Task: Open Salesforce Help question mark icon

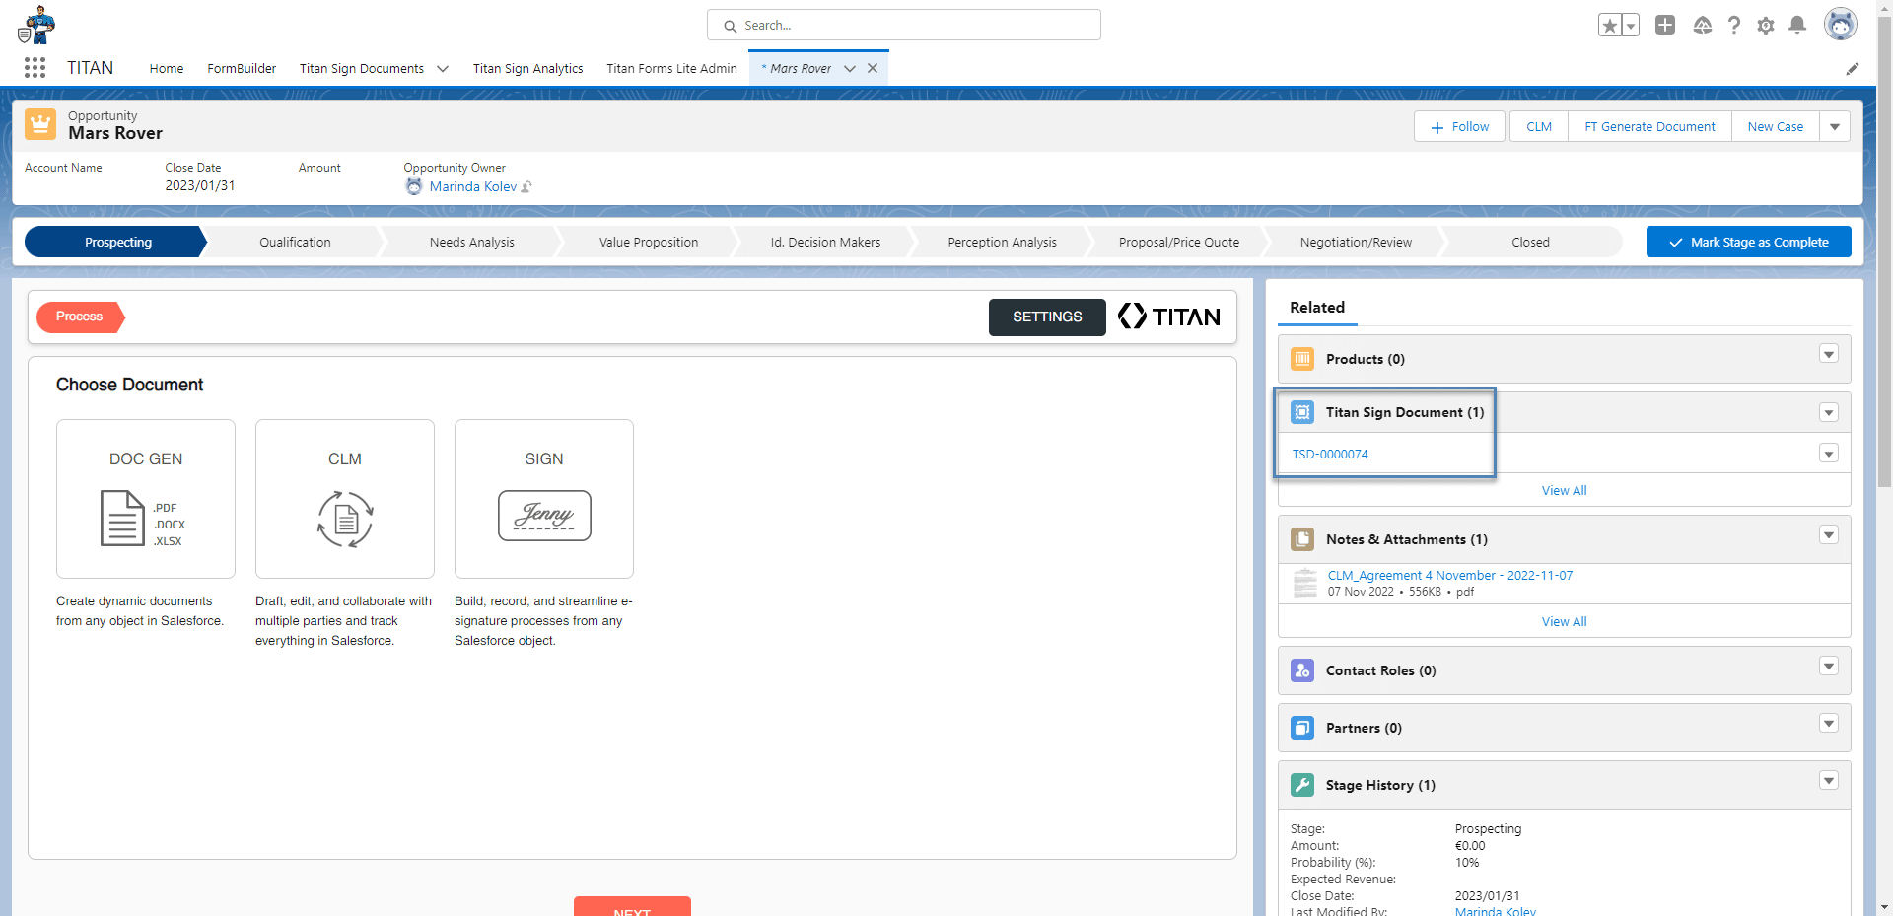Action: (x=1733, y=25)
